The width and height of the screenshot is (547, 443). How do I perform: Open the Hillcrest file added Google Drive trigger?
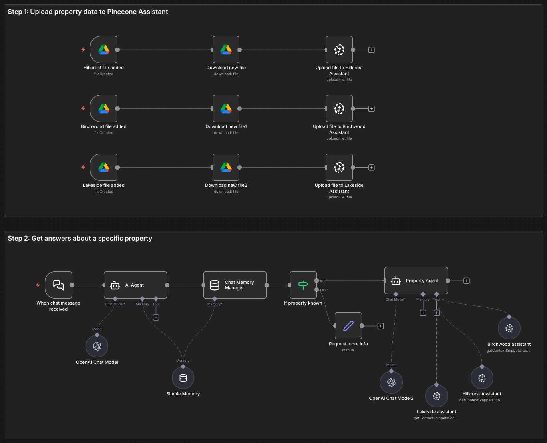click(104, 50)
